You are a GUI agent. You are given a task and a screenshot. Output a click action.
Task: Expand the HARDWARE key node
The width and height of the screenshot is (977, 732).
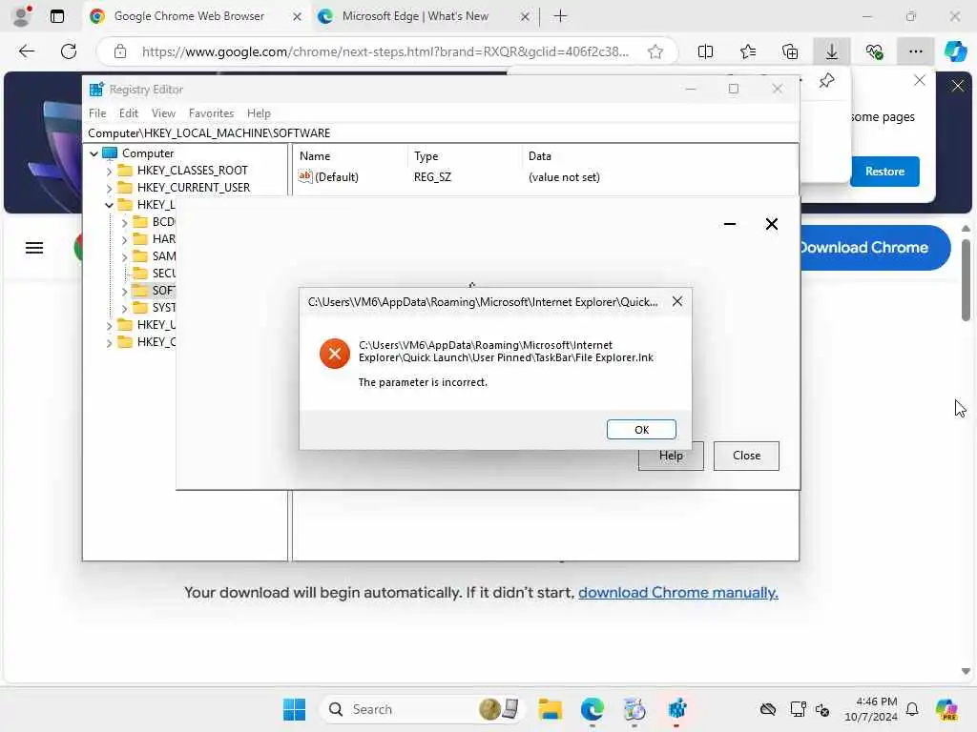click(x=124, y=239)
